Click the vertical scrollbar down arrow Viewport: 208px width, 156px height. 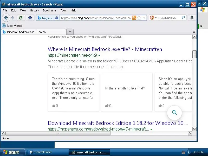click(x=194, y=129)
